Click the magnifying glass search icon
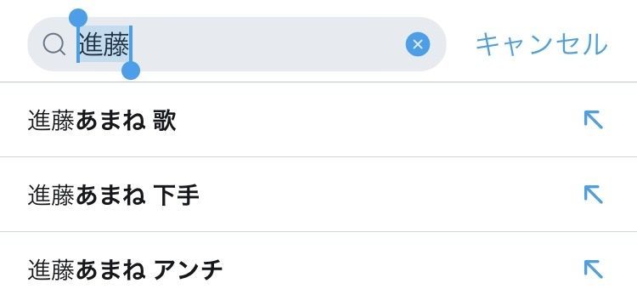The image size is (637, 306). pos(54,44)
